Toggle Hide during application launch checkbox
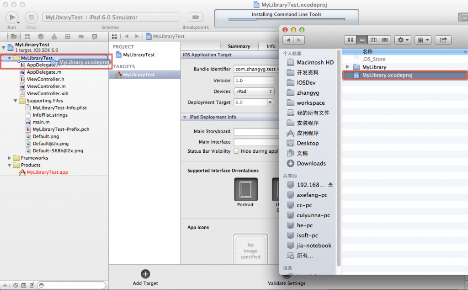This screenshot has height=290, width=468. 236,151
